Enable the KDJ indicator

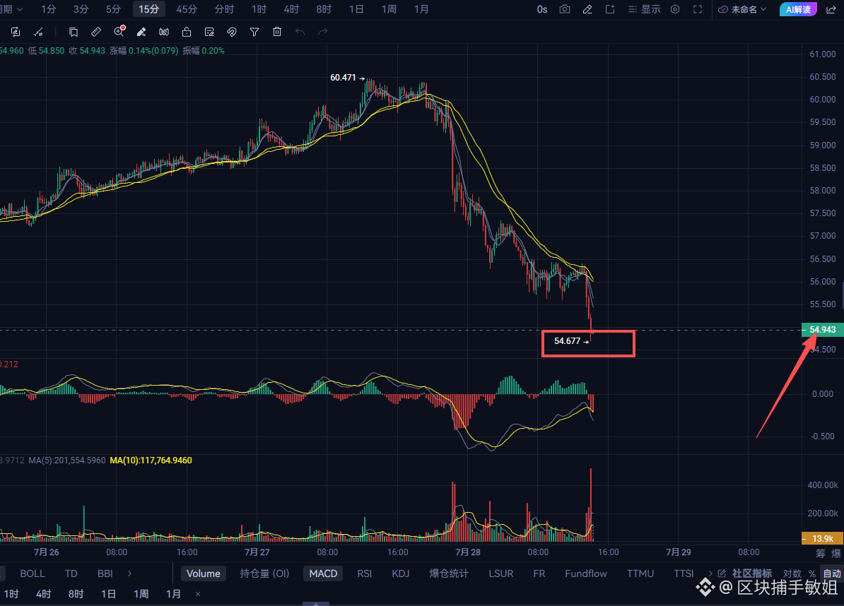coord(401,574)
